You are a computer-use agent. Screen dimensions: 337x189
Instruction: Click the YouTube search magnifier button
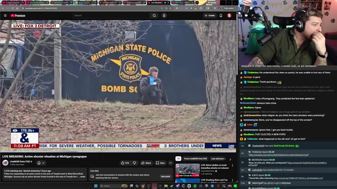[x=154, y=15]
